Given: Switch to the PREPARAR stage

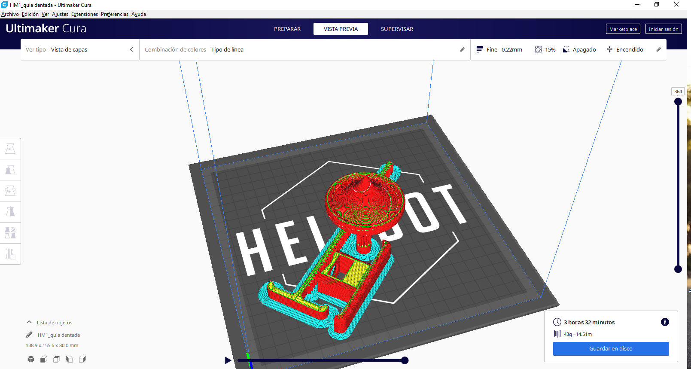Looking at the screenshot, I should coord(287,29).
